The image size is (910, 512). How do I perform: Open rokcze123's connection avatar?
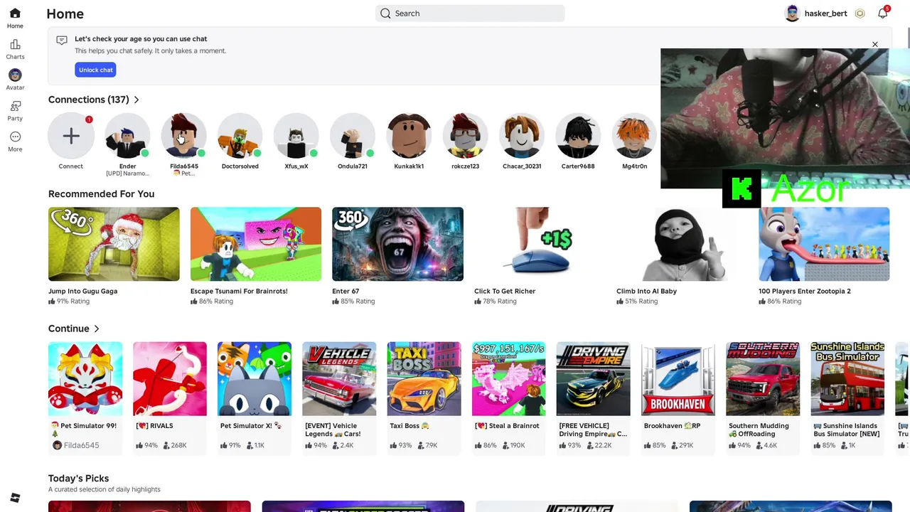[x=465, y=135]
